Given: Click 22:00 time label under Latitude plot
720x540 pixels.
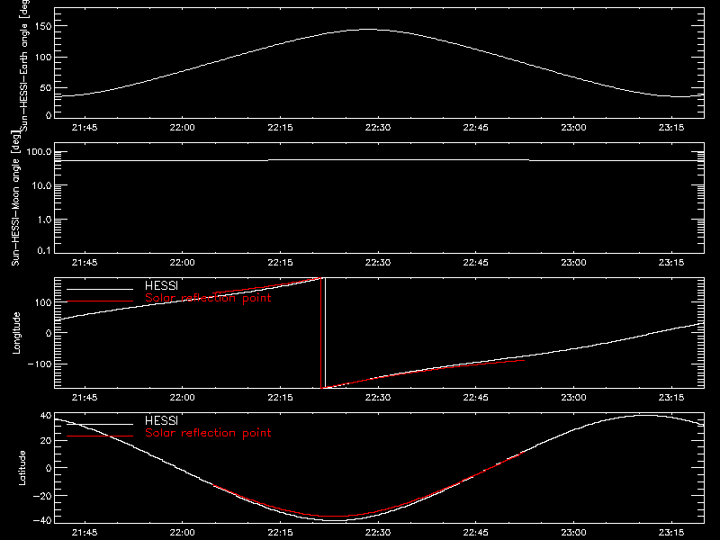Looking at the screenshot, I should tap(183, 533).
